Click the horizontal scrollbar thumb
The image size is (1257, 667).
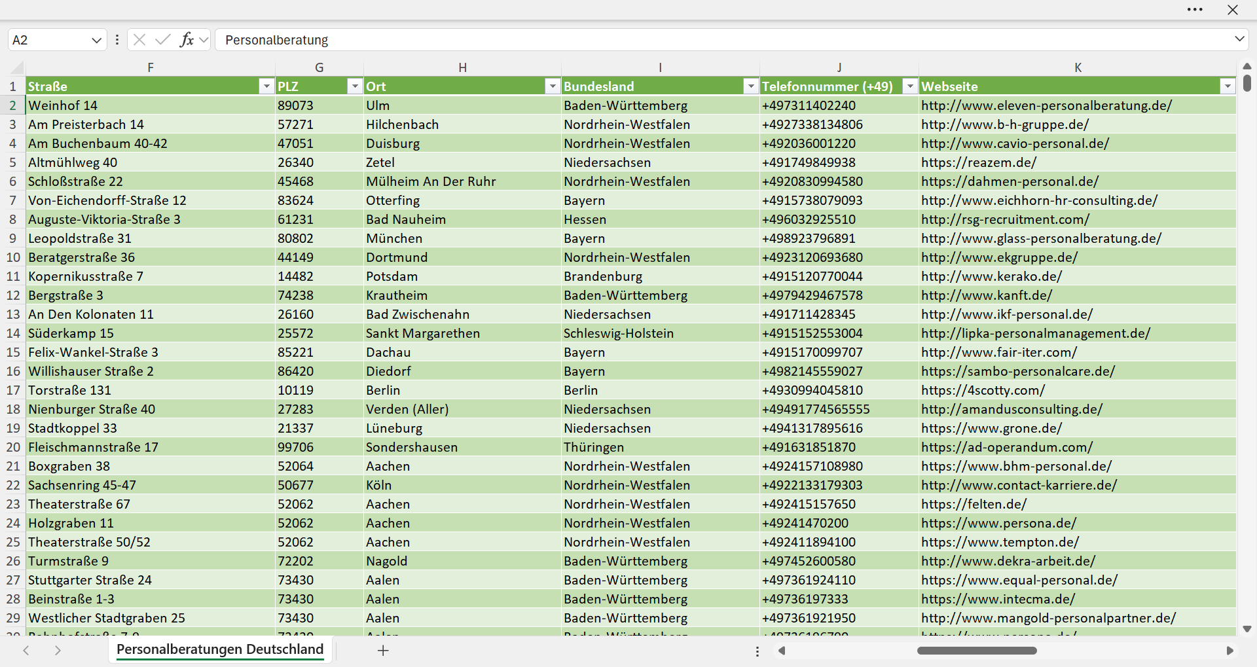point(977,651)
